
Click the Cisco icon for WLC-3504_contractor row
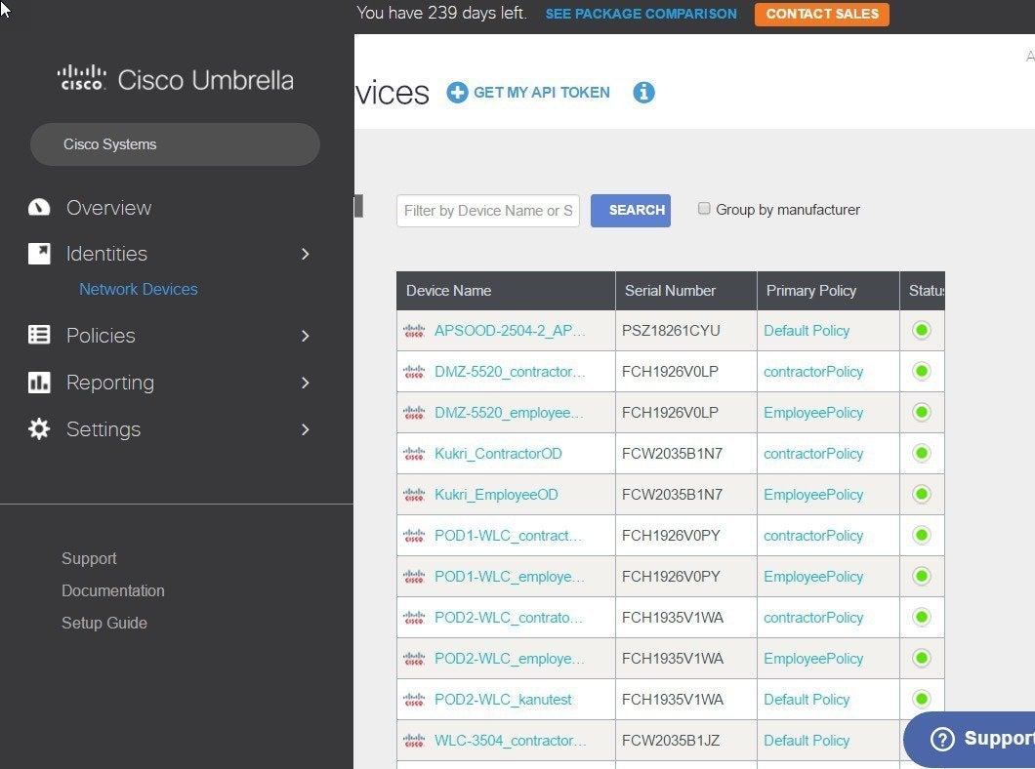tap(414, 741)
